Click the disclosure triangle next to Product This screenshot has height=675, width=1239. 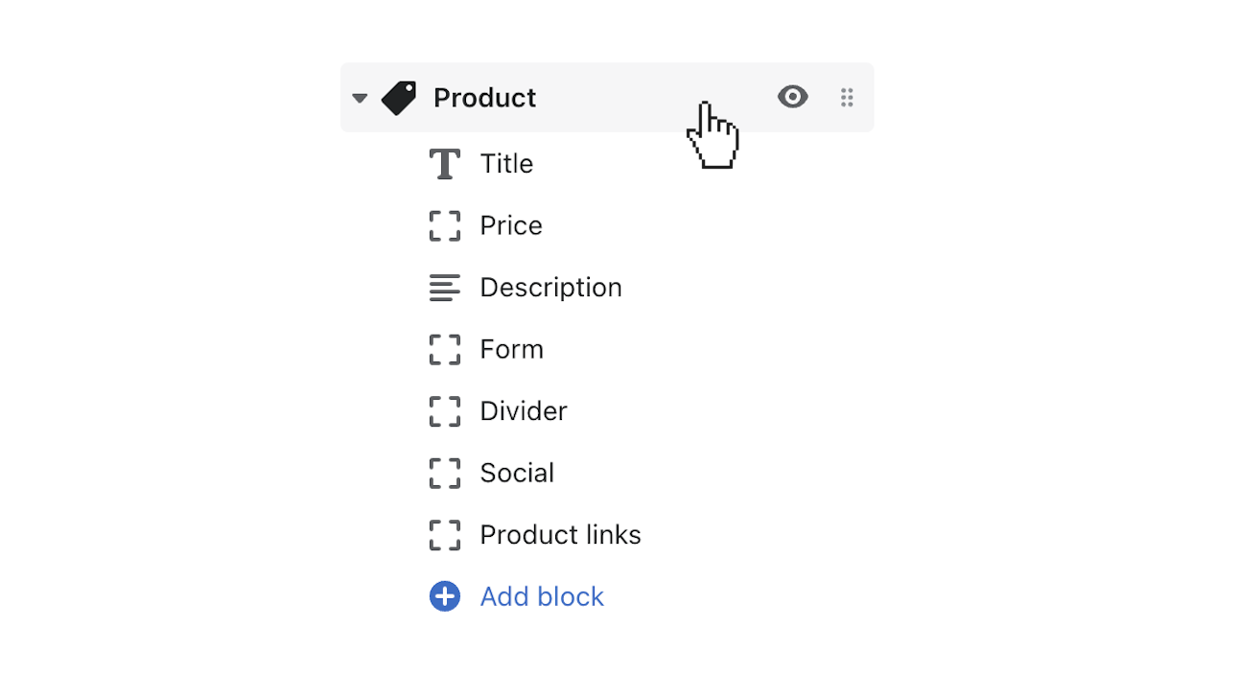359,97
